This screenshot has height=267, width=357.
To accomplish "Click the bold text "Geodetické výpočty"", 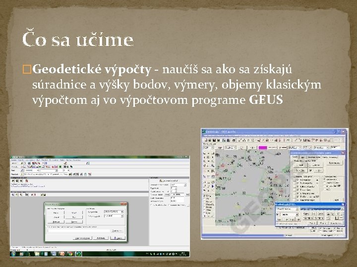I will tap(92, 70).
